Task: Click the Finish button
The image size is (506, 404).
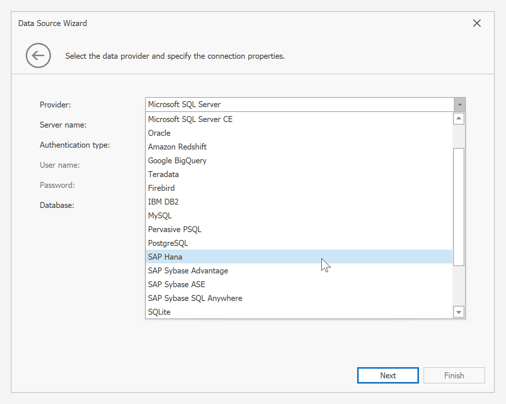Action: pos(454,375)
